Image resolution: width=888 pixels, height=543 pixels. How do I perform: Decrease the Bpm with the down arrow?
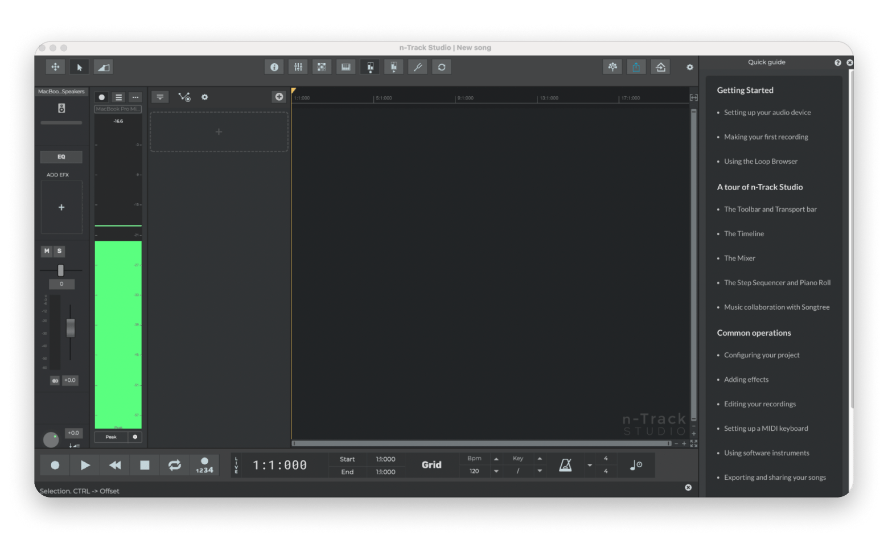tap(496, 471)
